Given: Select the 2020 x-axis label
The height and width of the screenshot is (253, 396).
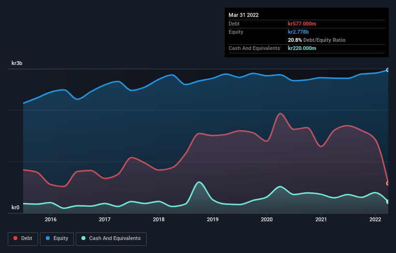Looking at the screenshot, I should coord(267,219).
